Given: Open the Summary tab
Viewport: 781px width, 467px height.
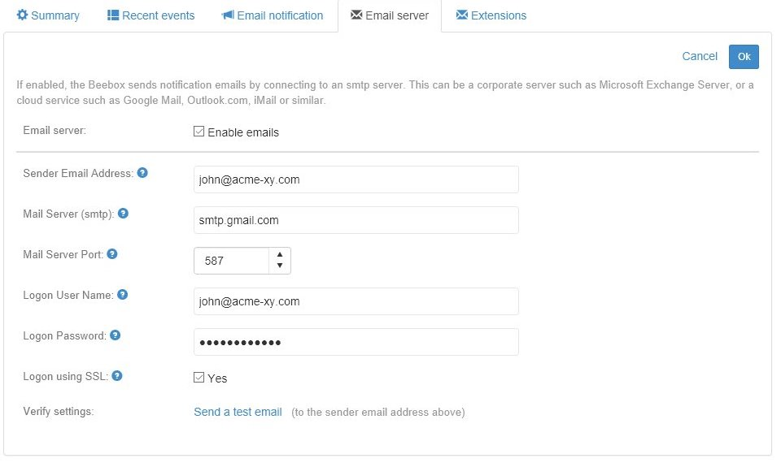Looking at the screenshot, I should [x=48, y=15].
